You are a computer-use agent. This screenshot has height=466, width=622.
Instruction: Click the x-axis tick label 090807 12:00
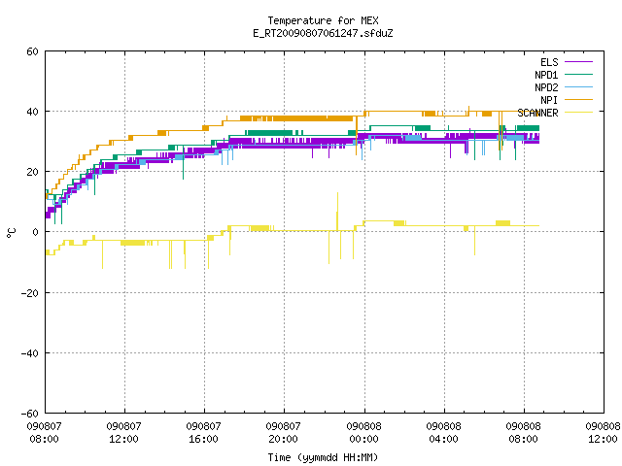click(x=123, y=433)
